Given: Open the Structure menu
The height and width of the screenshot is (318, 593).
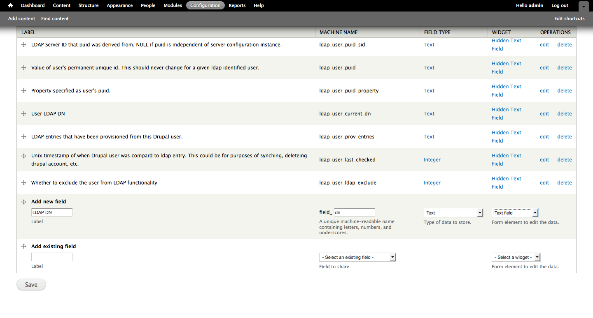Looking at the screenshot, I should coord(89,5).
